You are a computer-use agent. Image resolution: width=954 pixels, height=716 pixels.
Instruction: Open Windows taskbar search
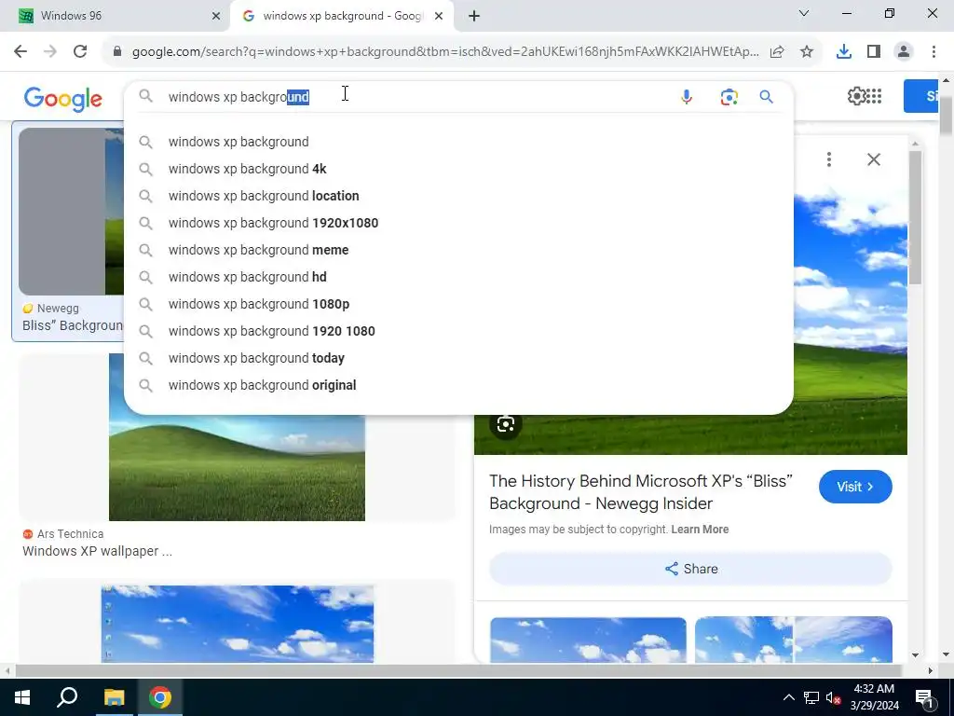tap(67, 697)
